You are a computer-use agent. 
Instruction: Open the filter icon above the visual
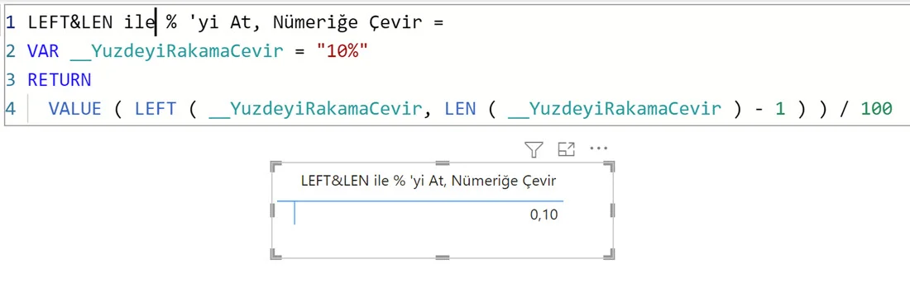coord(534,150)
